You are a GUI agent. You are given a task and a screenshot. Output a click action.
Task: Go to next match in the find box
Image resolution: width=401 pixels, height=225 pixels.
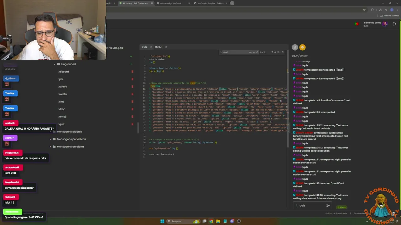(275, 52)
